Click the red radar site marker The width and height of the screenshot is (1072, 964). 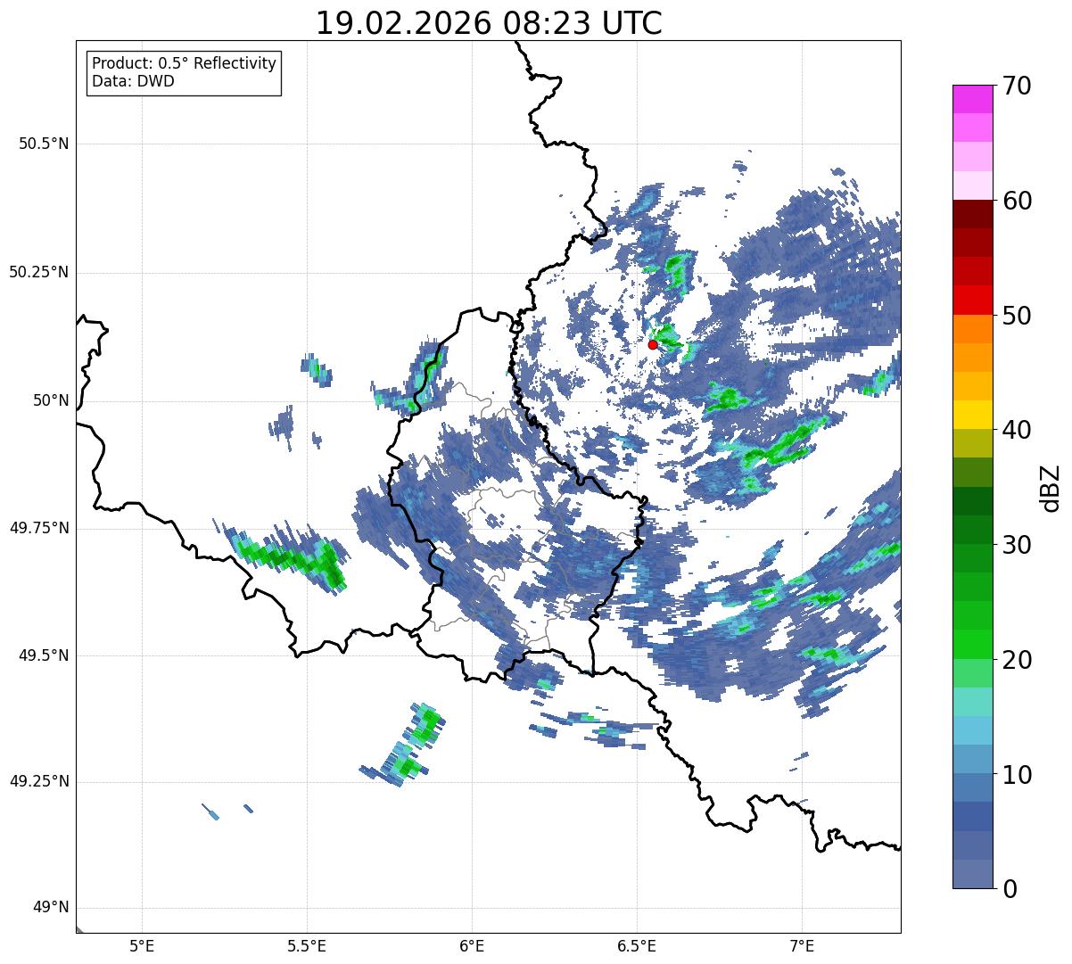(x=653, y=344)
